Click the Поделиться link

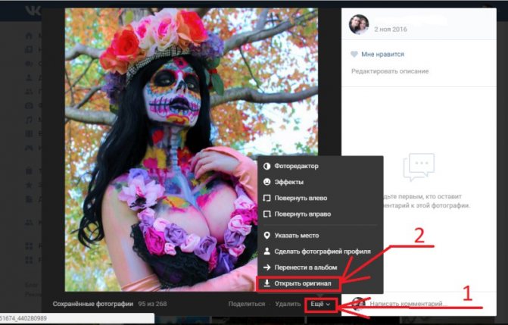(x=247, y=304)
